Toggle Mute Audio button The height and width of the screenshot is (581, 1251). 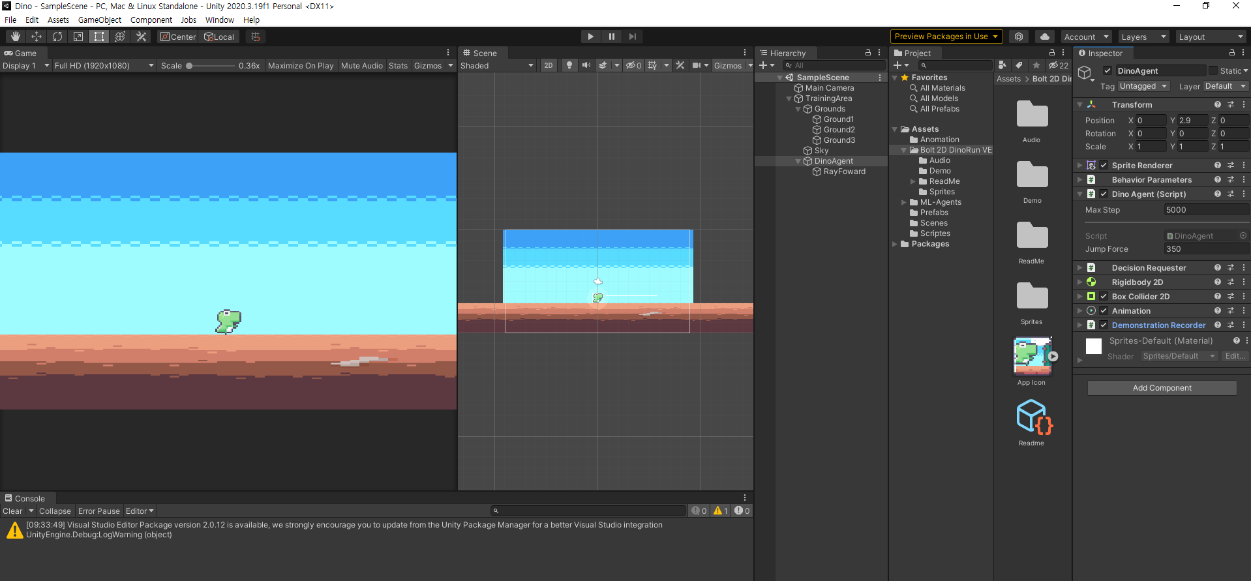coord(362,66)
